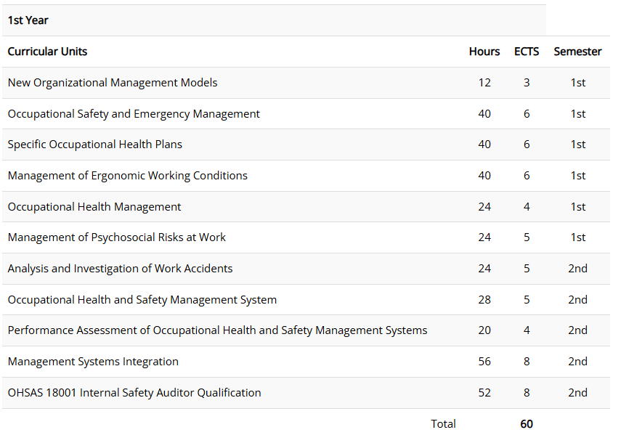This screenshot has width=621, height=435.
Task: Select Occupational Safety and Emergency Management unit
Action: (x=134, y=114)
